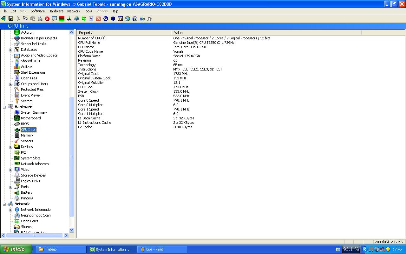The image size is (406, 254).
Task: Click the ES language indicator
Action: click(338, 250)
